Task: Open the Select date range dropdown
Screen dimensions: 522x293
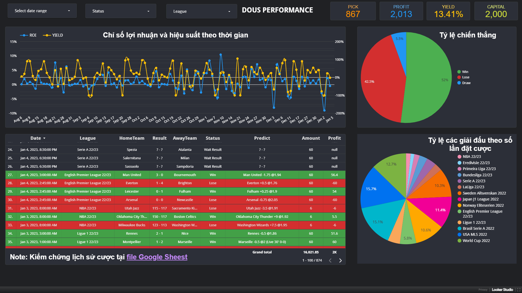Action: 42,11
